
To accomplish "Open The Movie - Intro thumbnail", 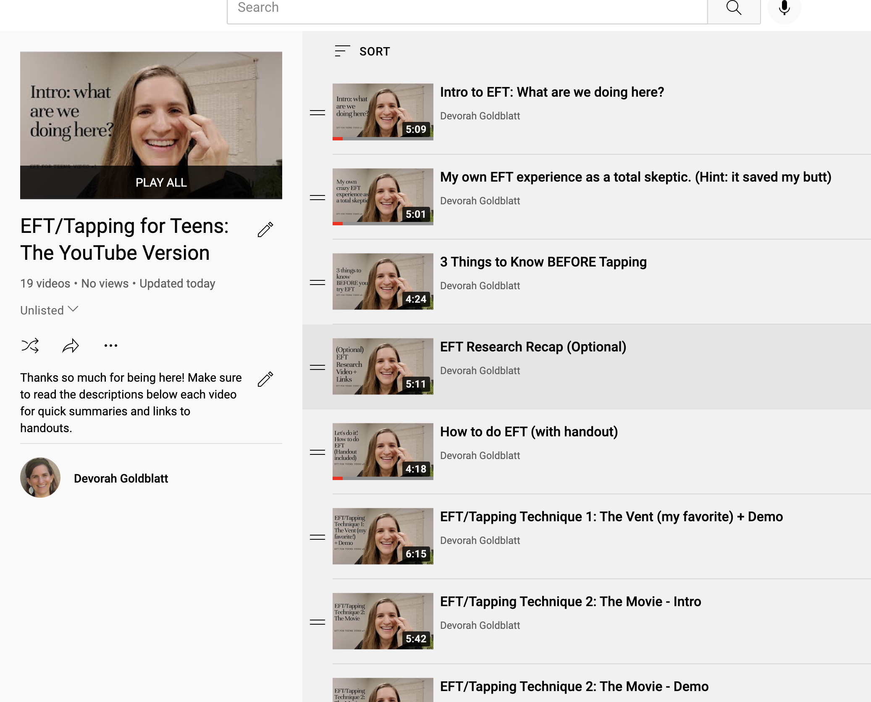I will tap(383, 621).
